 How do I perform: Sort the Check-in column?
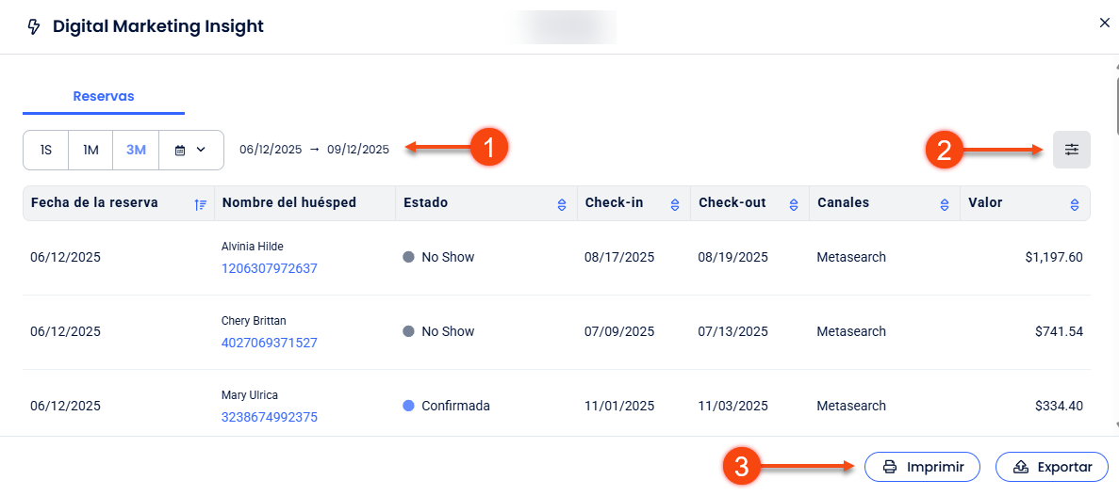tap(674, 204)
